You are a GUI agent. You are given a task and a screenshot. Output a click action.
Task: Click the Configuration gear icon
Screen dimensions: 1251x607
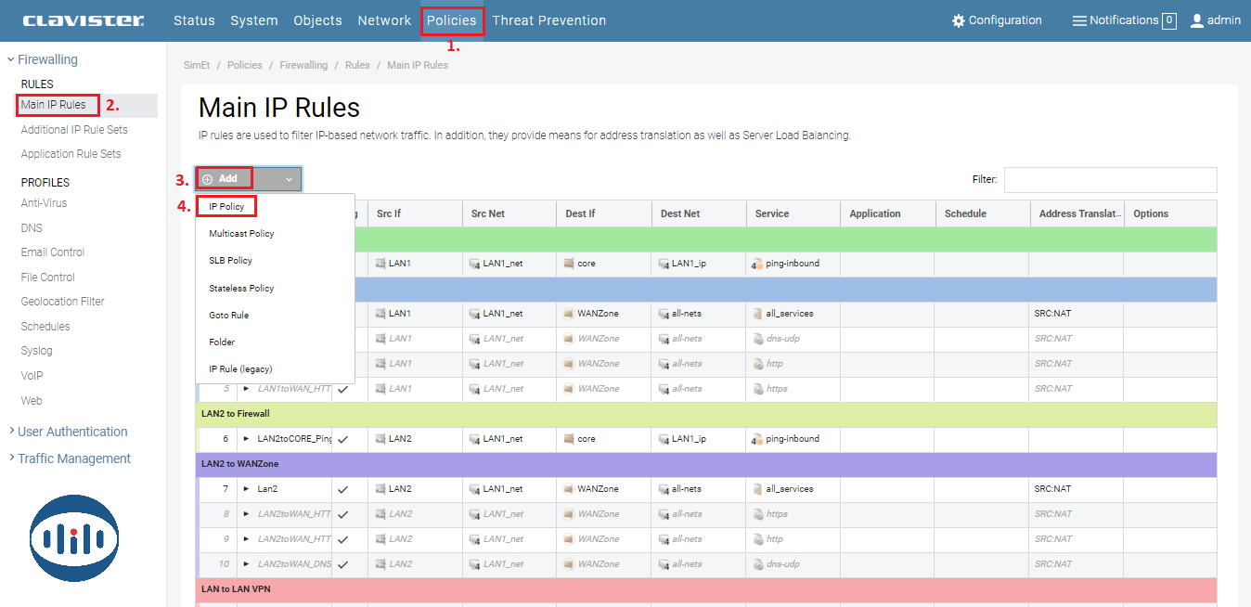[959, 20]
